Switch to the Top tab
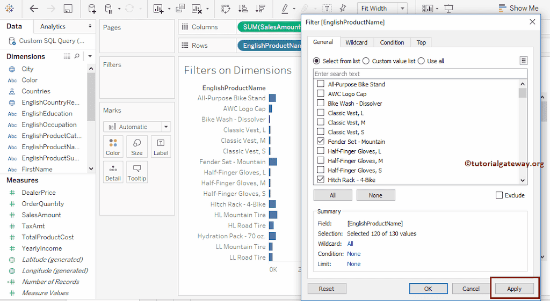The width and height of the screenshot is (550, 301). [x=421, y=42]
